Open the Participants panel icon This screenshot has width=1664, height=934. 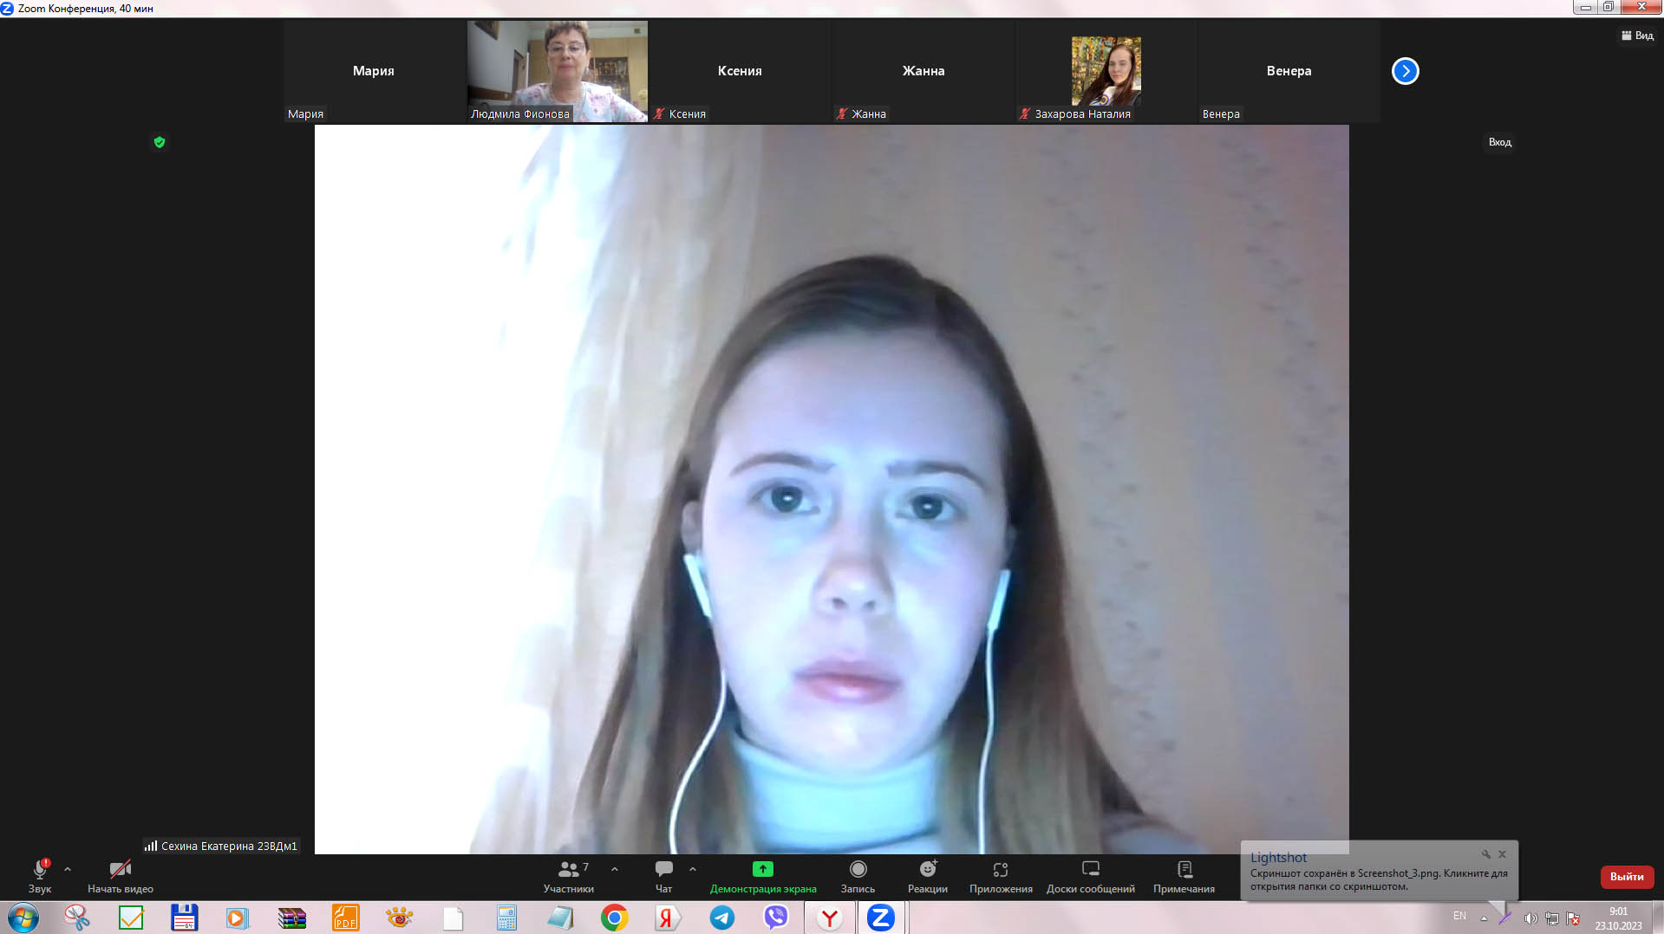tap(568, 870)
